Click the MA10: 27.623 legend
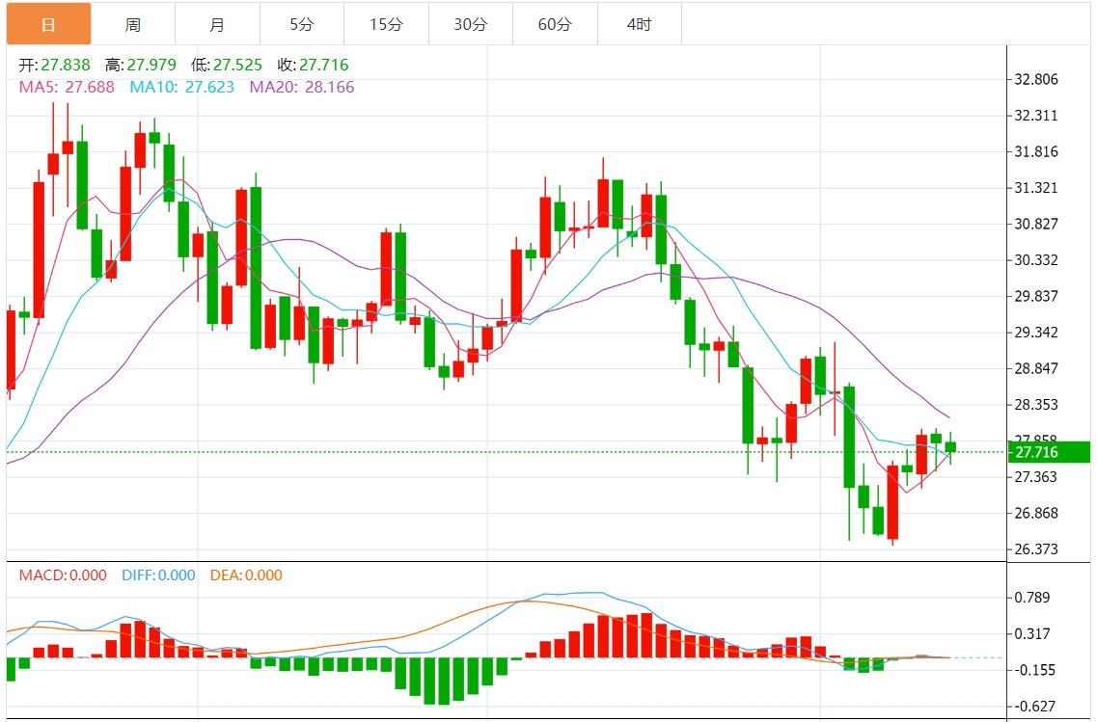1097x722 pixels. 182,88
